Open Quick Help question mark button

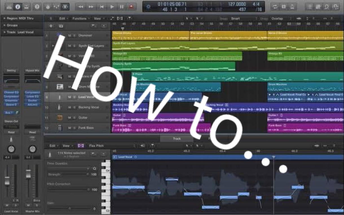pyautogui.click(x=37, y=7)
